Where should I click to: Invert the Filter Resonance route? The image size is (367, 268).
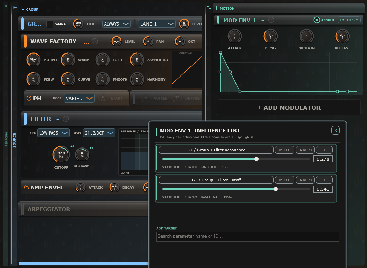[x=305, y=150]
